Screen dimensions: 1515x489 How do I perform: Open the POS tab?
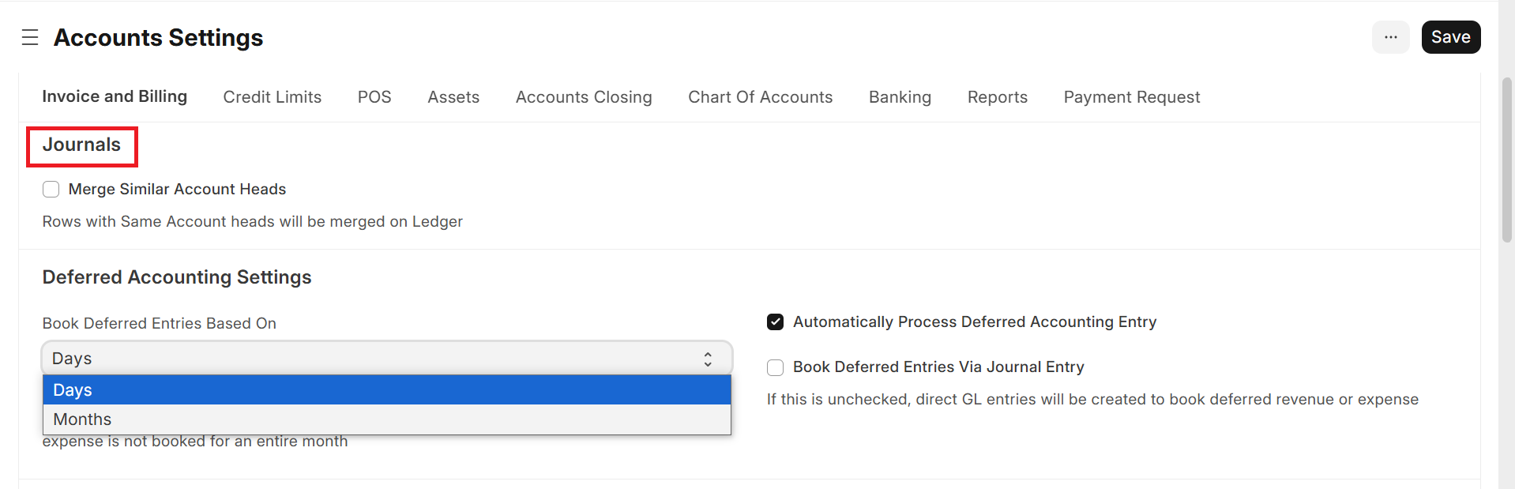374,97
